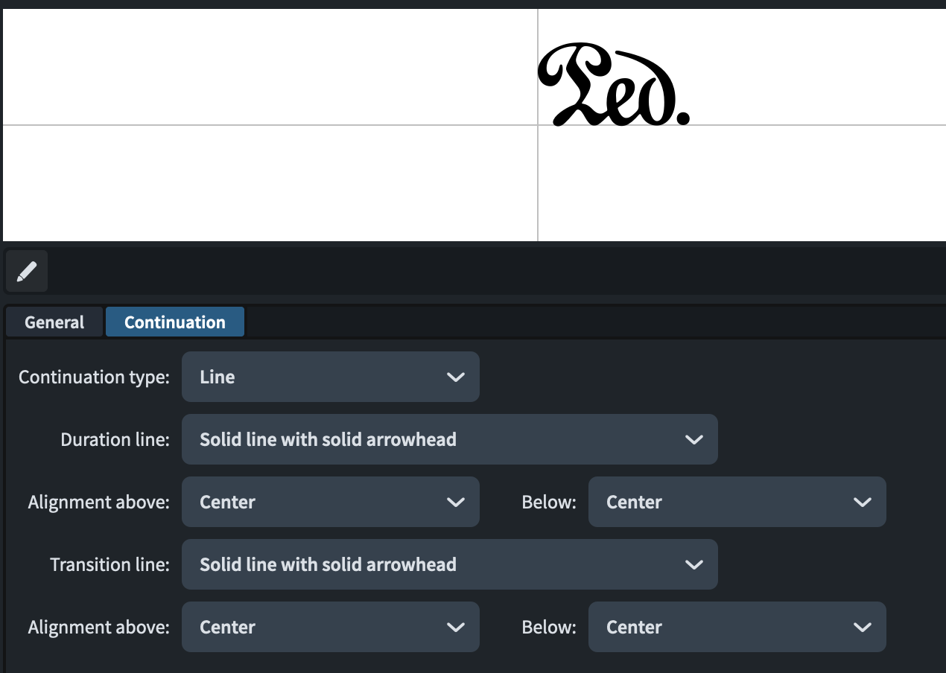The height and width of the screenshot is (673, 946).
Task: Open the Continuation type dropdown showing Line
Action: tap(329, 377)
